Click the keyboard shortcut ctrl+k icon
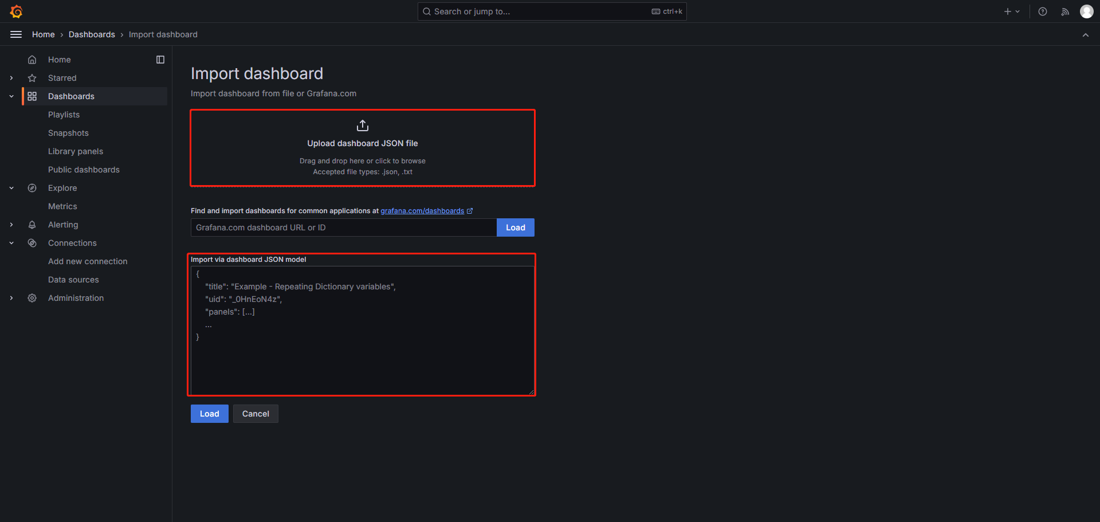The image size is (1100, 522). click(656, 11)
